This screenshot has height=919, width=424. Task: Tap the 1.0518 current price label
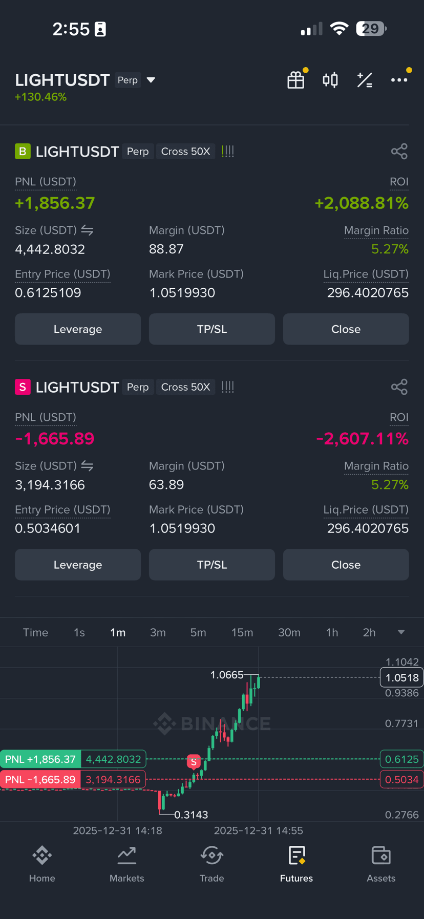click(x=401, y=677)
